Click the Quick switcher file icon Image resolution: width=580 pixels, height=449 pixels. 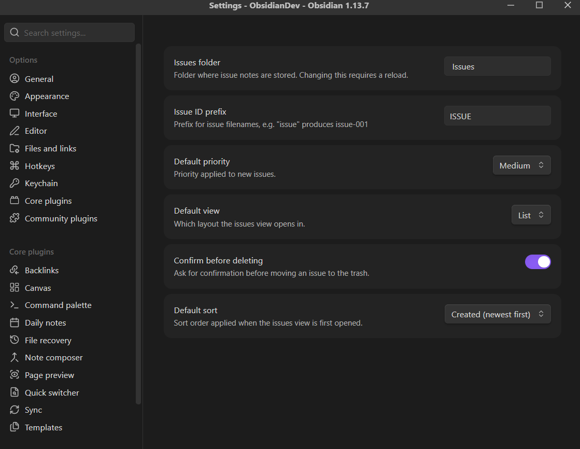click(x=15, y=392)
